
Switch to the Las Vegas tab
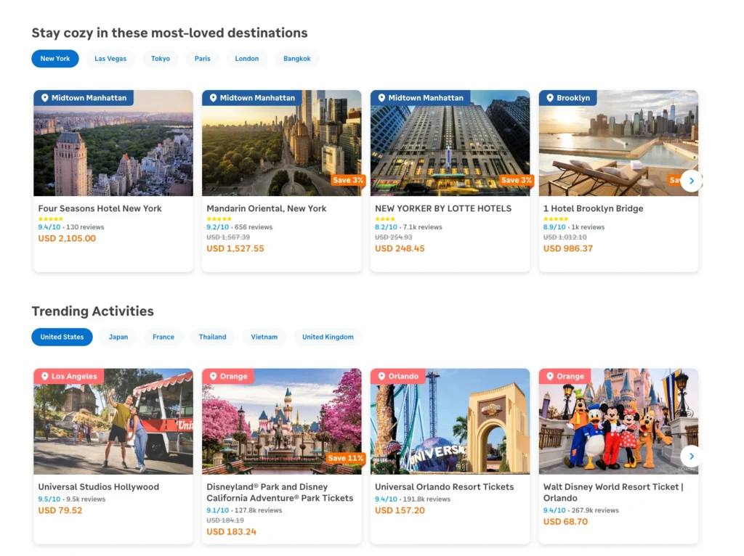coord(110,59)
